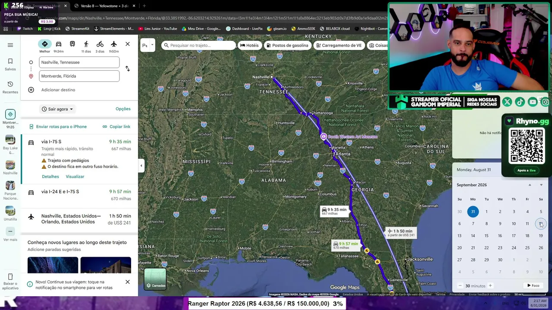
Task: Open the Nashville recent place thumbnail
Action: pyautogui.click(x=10, y=165)
